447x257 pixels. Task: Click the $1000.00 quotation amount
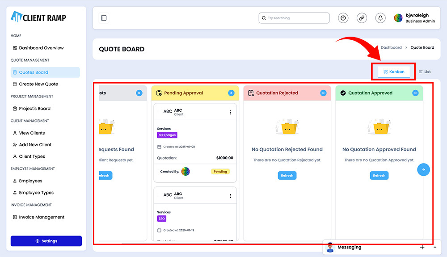(x=225, y=158)
